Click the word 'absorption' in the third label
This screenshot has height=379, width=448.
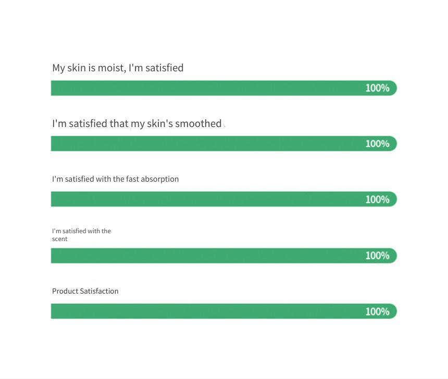[160, 180]
